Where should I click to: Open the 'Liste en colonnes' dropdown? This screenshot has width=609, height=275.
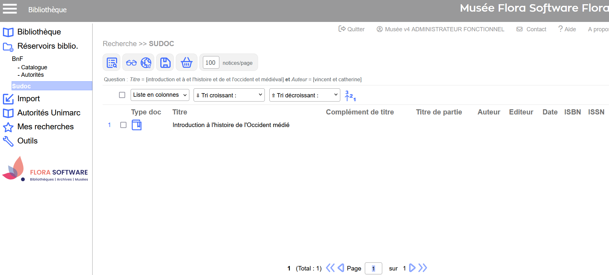[x=160, y=95]
